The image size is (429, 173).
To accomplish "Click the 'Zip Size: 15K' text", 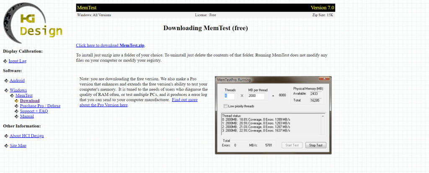I will [x=323, y=15].
